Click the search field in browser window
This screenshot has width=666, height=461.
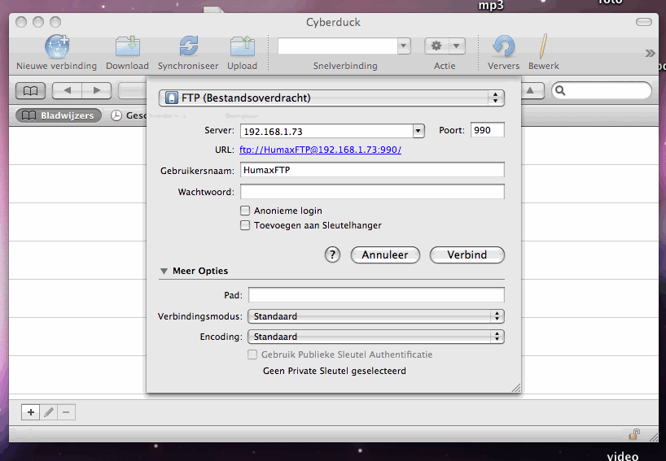point(602,90)
